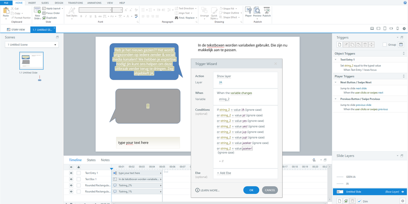
Task: Click the Player icon in Publish group
Action: coord(248,11)
